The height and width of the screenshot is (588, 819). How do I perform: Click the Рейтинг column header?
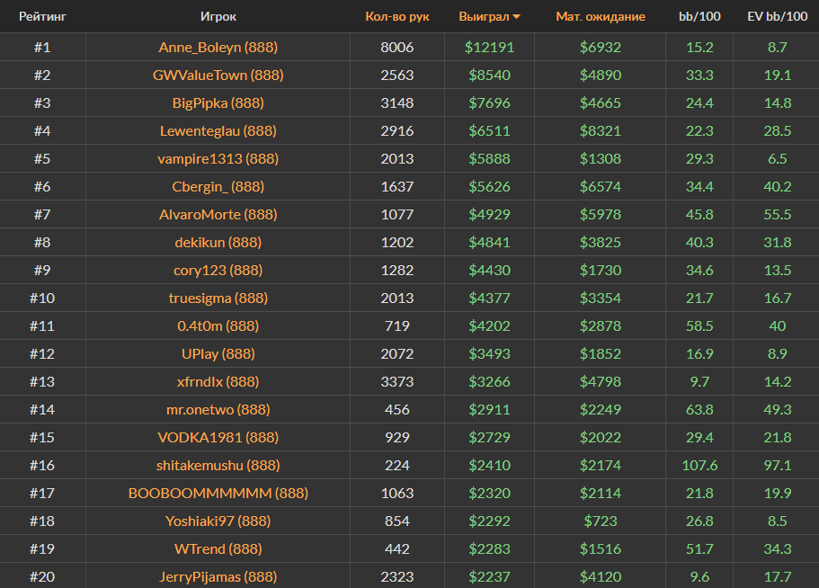point(42,16)
